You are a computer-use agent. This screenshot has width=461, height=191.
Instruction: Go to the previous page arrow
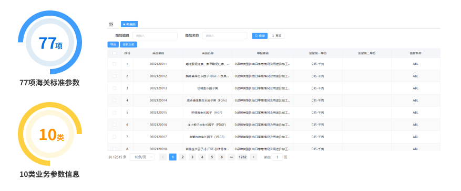(x=163, y=157)
